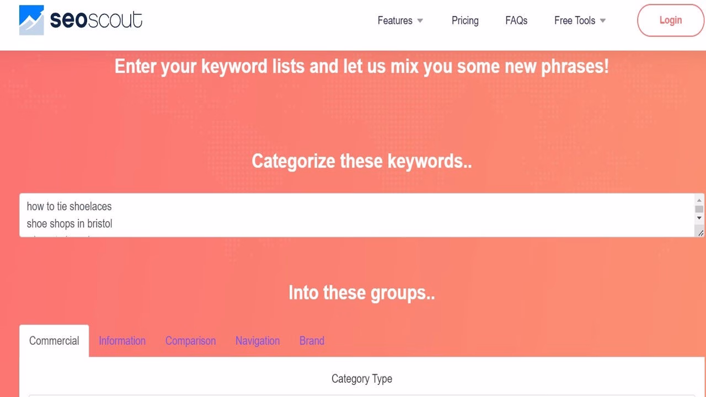
Task: Click the SEO Scout mountain logo icon
Action: pos(31,20)
